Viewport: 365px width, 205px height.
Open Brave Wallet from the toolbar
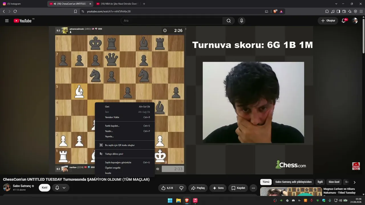(x=344, y=11)
